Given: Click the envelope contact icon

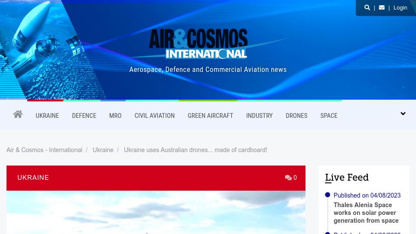Looking at the screenshot, I should tap(381, 7).
